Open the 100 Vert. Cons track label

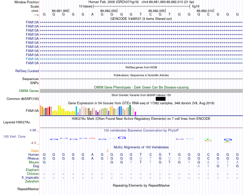point(14,136)
